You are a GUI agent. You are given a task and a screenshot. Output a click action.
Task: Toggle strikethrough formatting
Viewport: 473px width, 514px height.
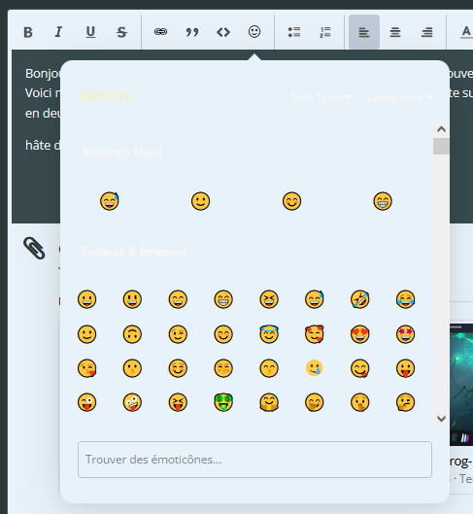tap(121, 32)
